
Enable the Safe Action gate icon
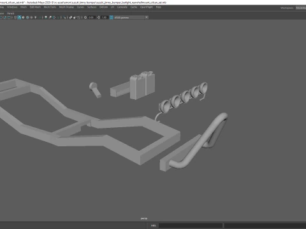coord(4,17)
